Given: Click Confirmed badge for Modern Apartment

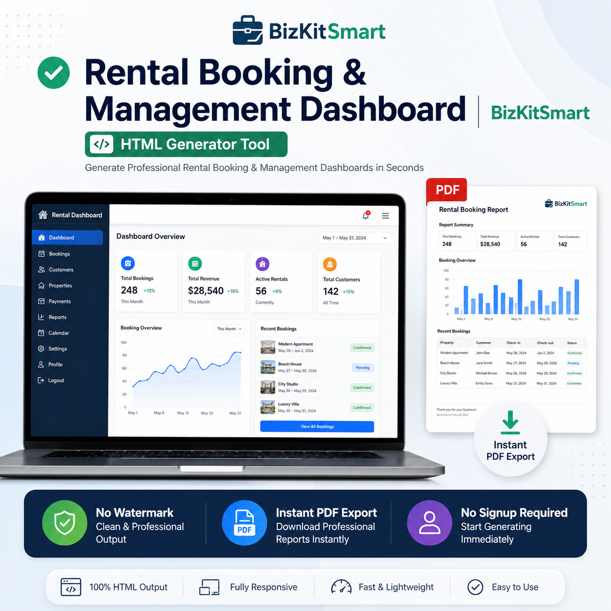Looking at the screenshot, I should coord(362,348).
